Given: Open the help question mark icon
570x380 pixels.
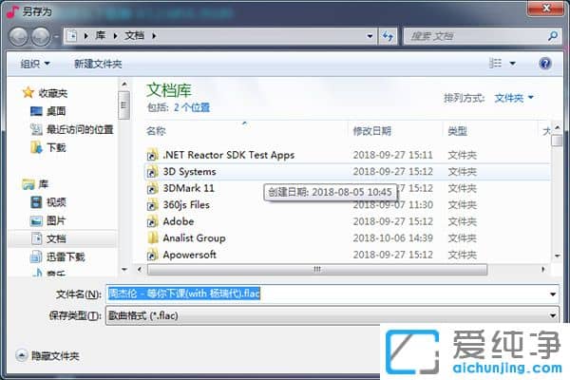Looking at the screenshot, I should tap(545, 64).
